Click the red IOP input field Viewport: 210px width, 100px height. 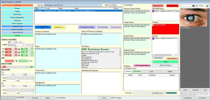tap(9, 61)
